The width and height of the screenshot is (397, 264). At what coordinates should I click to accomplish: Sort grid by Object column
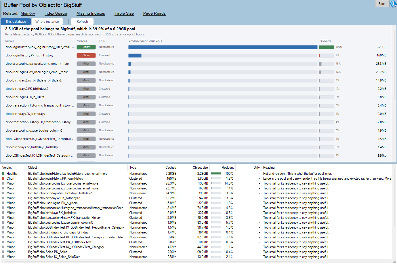click(77, 168)
